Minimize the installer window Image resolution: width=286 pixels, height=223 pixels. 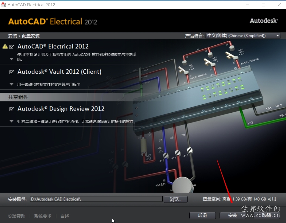click(248, 5)
